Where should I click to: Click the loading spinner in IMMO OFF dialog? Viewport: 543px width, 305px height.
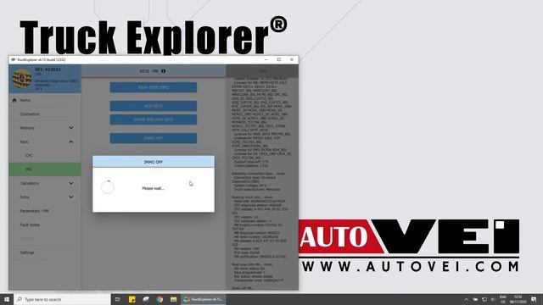(x=108, y=187)
